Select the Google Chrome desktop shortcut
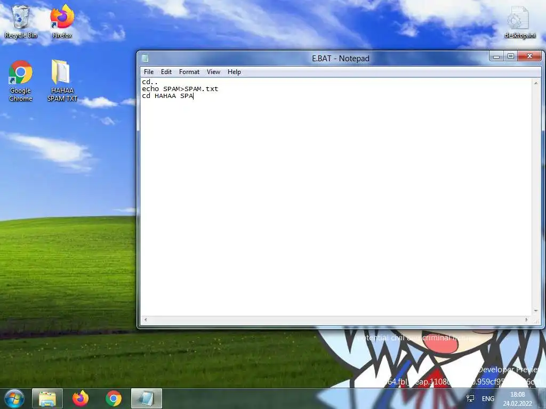The width and height of the screenshot is (546, 409). click(x=21, y=81)
